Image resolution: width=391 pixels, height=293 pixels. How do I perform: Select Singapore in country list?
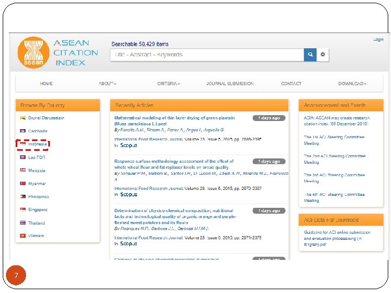pyautogui.click(x=37, y=210)
